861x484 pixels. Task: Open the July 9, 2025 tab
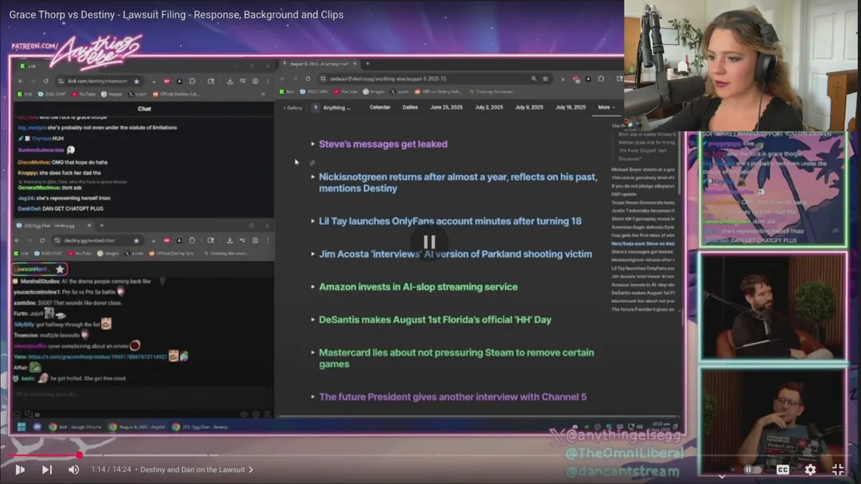(529, 108)
